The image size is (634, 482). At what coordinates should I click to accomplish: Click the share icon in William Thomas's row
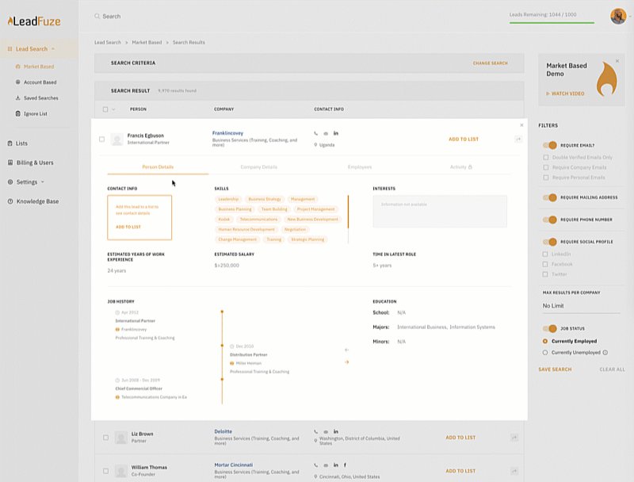514,471
